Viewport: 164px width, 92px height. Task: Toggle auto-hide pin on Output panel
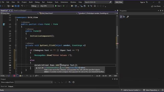(115, 79)
